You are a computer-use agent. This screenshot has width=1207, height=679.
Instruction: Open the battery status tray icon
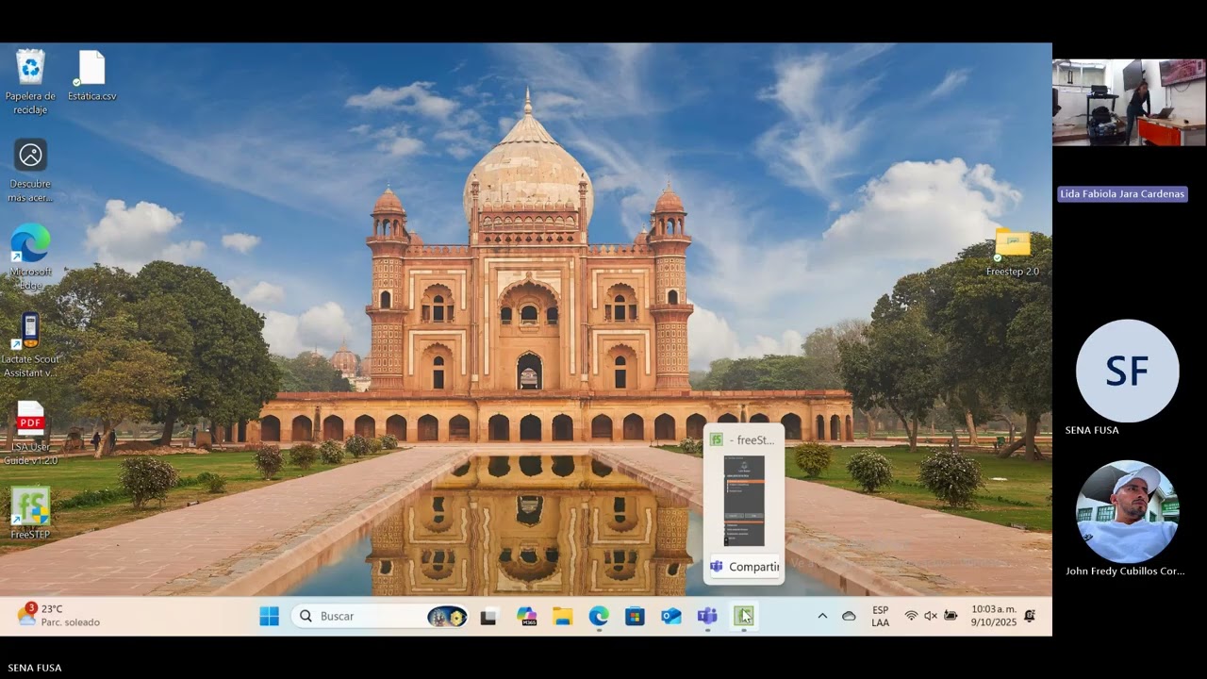[951, 616]
